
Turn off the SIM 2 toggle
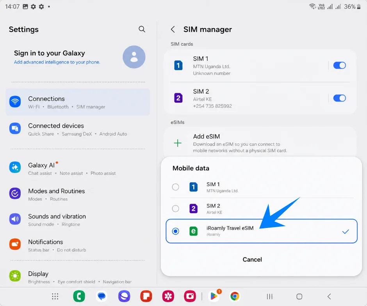click(x=339, y=98)
